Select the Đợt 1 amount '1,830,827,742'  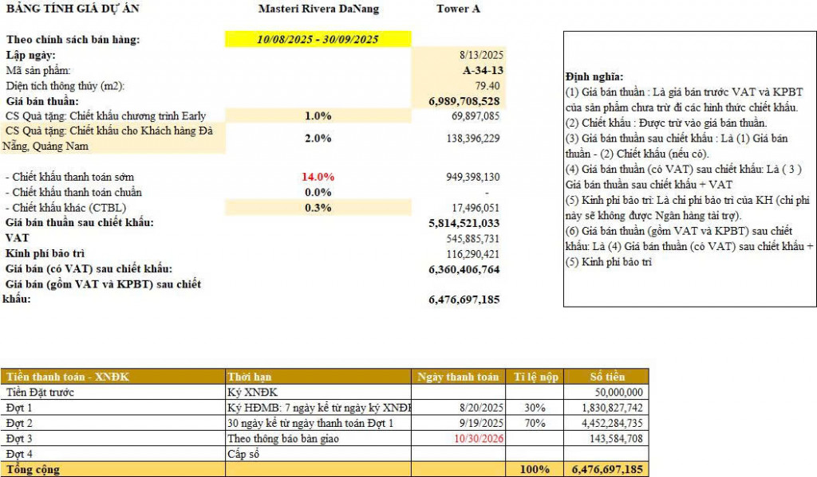click(612, 408)
